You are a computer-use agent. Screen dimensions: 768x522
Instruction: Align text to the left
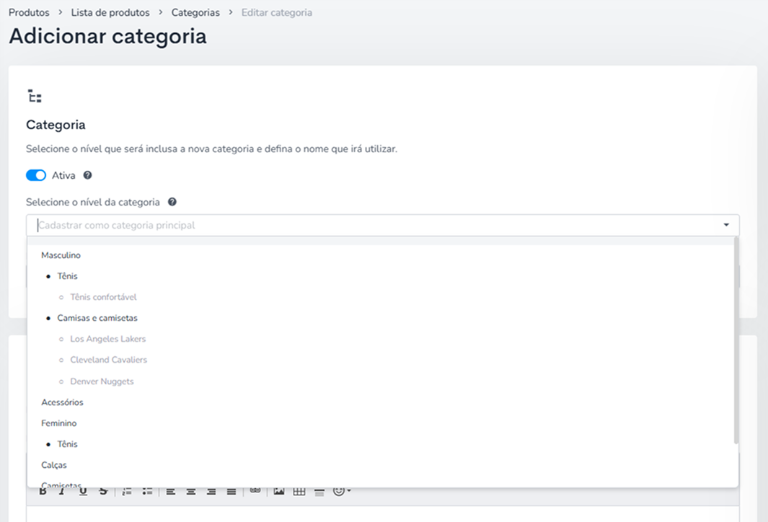pos(170,492)
